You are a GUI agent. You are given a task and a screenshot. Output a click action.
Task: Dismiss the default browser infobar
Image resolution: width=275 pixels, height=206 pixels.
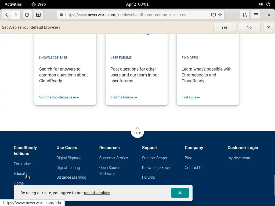268,27
